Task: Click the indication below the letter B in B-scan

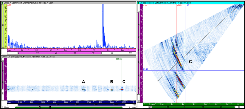Action: pyautogui.click(x=111, y=90)
